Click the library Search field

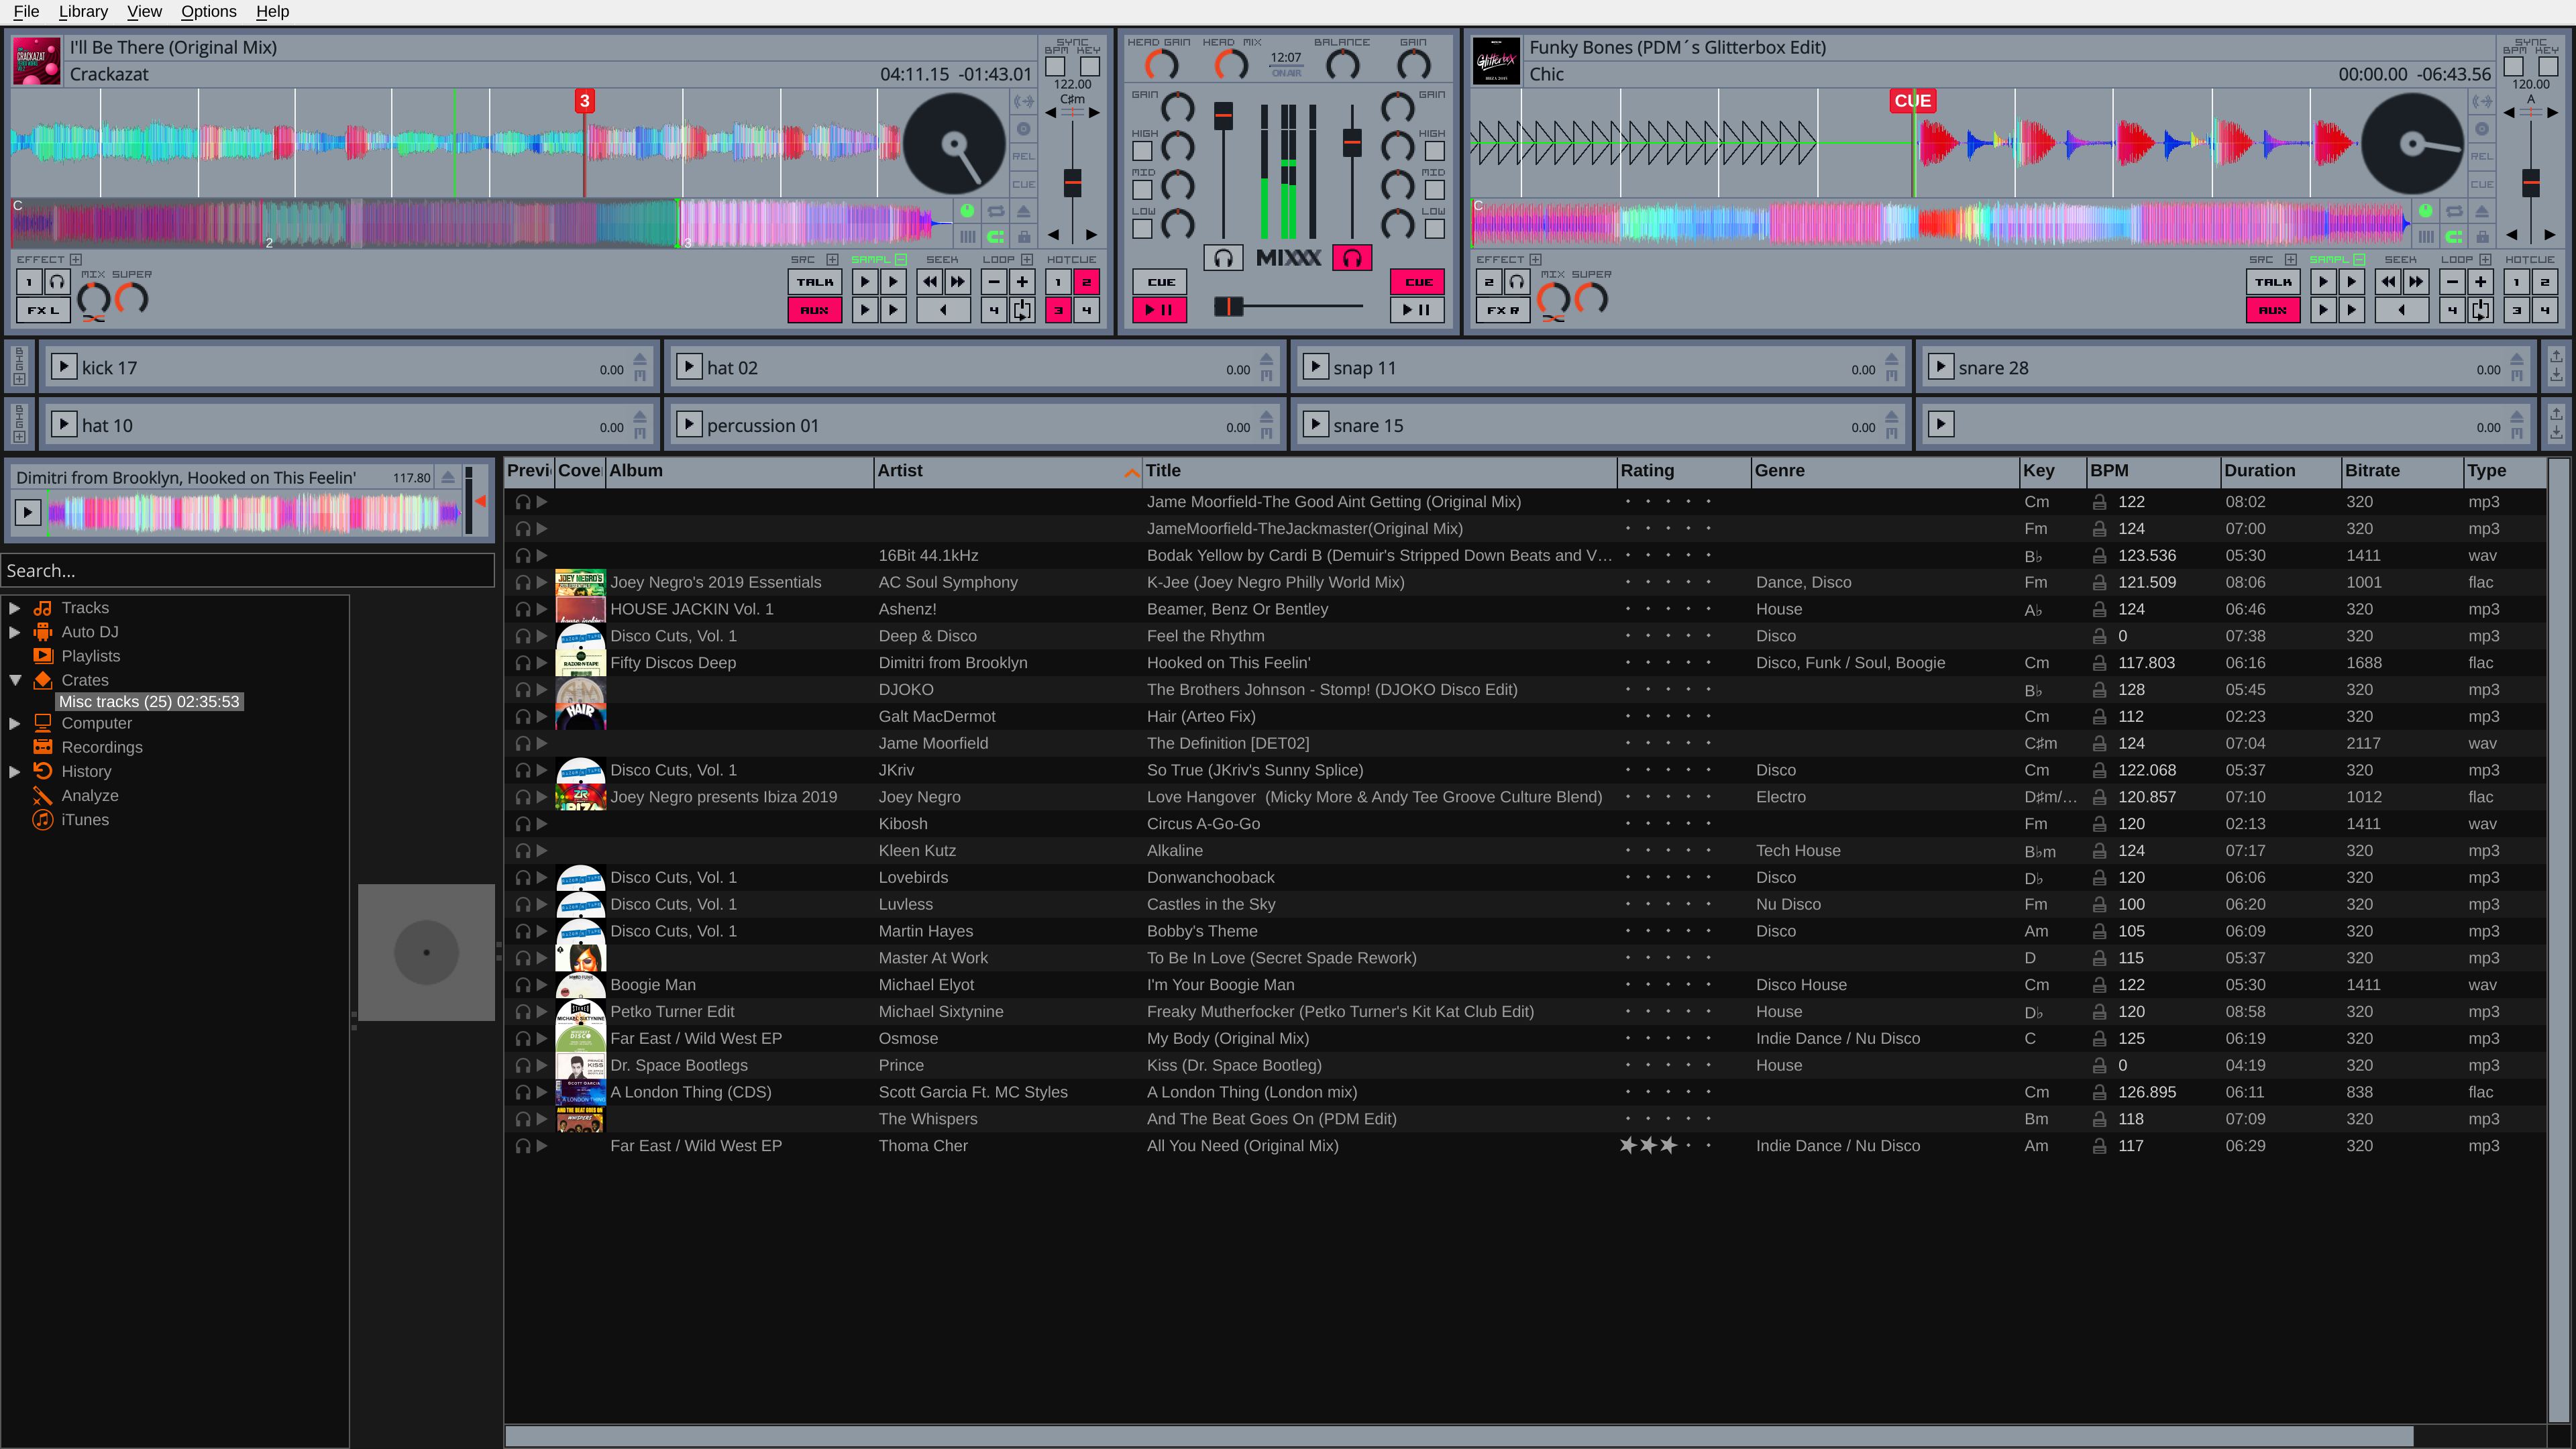(247, 570)
